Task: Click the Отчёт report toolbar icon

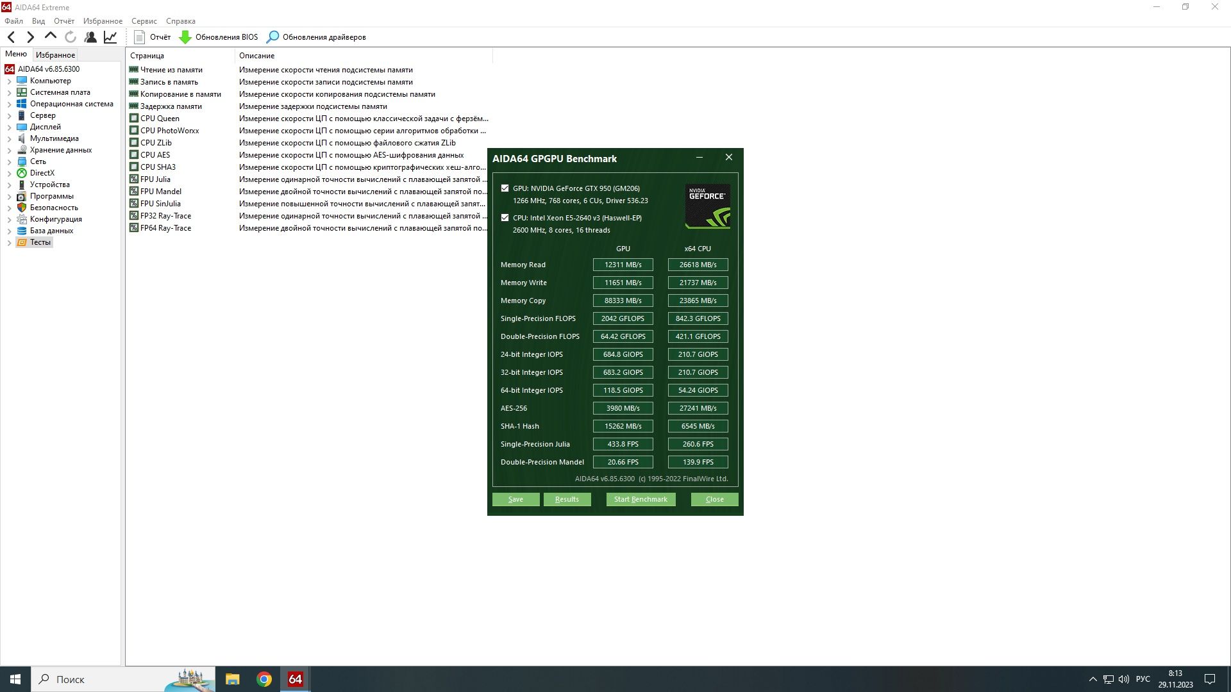Action: pyautogui.click(x=139, y=37)
